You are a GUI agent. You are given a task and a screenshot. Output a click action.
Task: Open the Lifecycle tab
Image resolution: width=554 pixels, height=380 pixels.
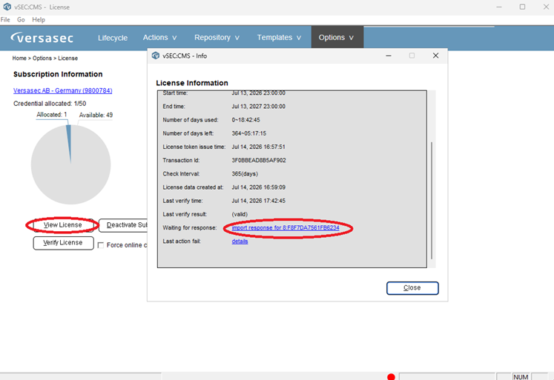tap(113, 38)
